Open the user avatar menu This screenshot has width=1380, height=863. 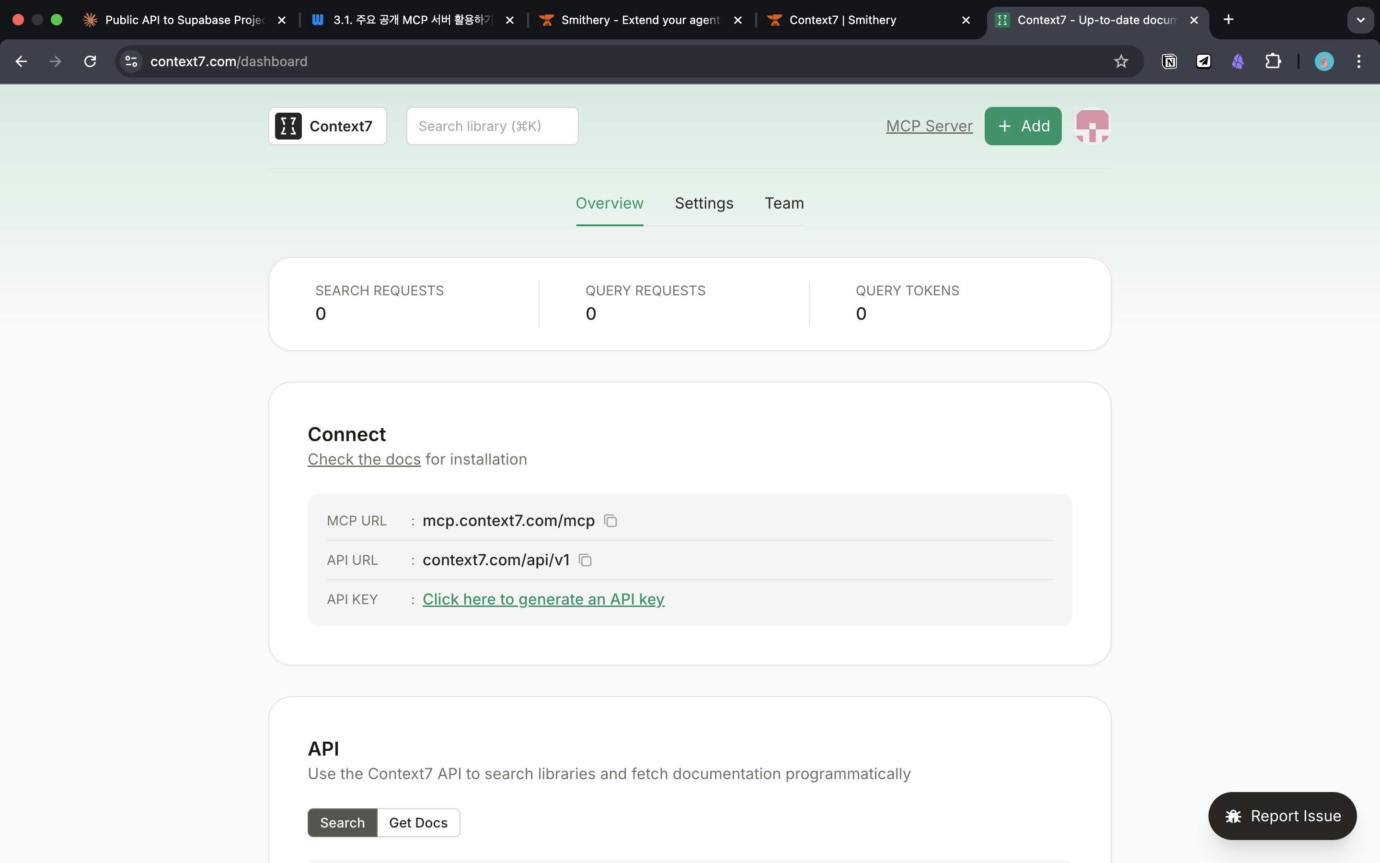click(x=1092, y=126)
